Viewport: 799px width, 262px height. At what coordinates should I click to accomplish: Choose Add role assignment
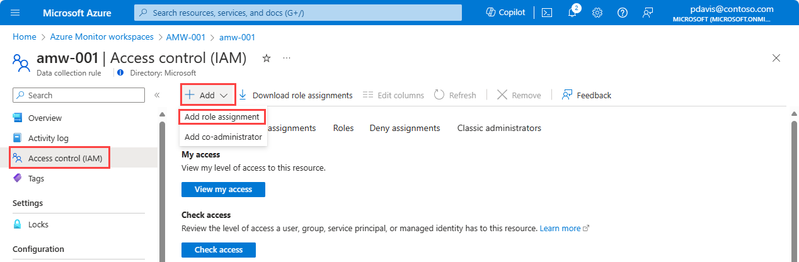(x=222, y=117)
